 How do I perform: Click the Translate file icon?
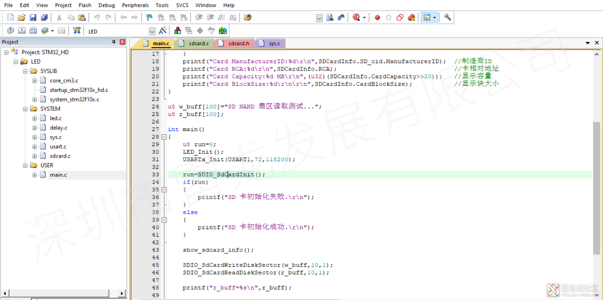pos(10,31)
